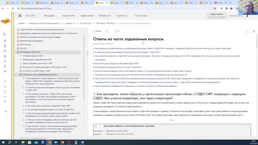The image size is (258, 145).
Task: Click the graduation cap icon in left sidebar
Action: point(5,97)
